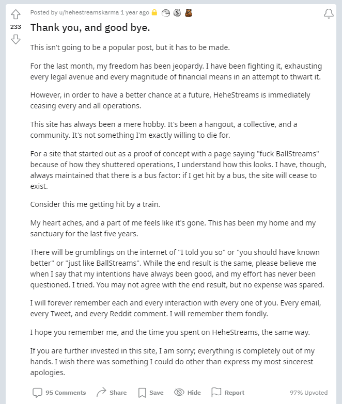Click the crossed-out eye hide icon
Image resolution: width=342 pixels, height=404 pixels.
tap(179, 392)
